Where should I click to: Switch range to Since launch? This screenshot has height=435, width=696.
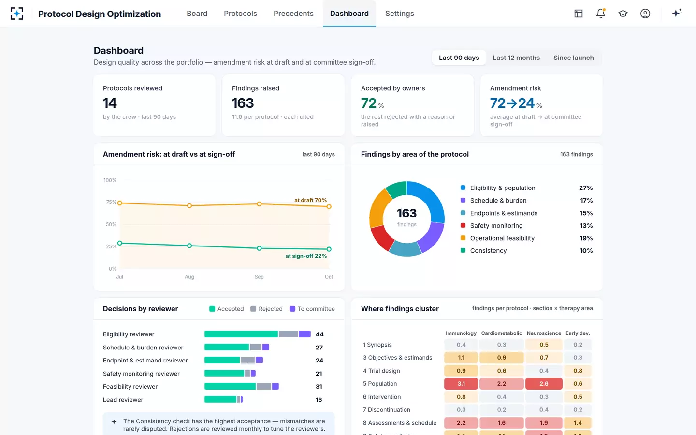click(574, 58)
